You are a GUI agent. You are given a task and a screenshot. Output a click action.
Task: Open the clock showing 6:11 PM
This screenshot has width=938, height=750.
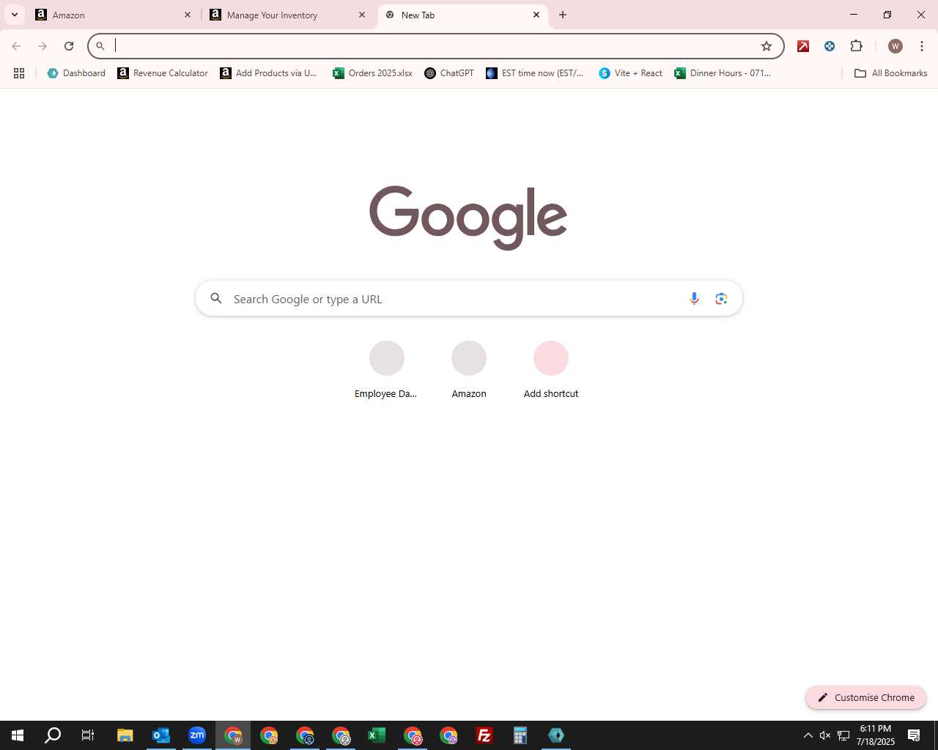click(876, 735)
